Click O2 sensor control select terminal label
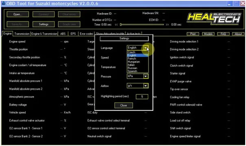 106,128
